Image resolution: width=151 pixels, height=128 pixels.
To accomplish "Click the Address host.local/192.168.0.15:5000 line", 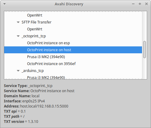I will point(36,106).
